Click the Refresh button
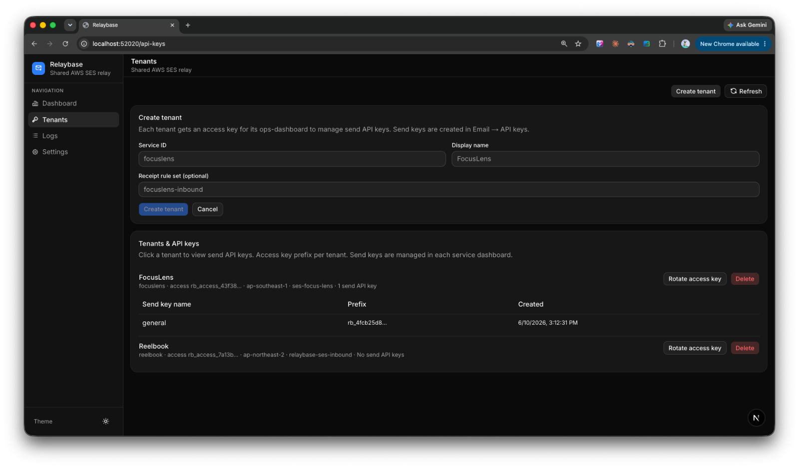 746,91
